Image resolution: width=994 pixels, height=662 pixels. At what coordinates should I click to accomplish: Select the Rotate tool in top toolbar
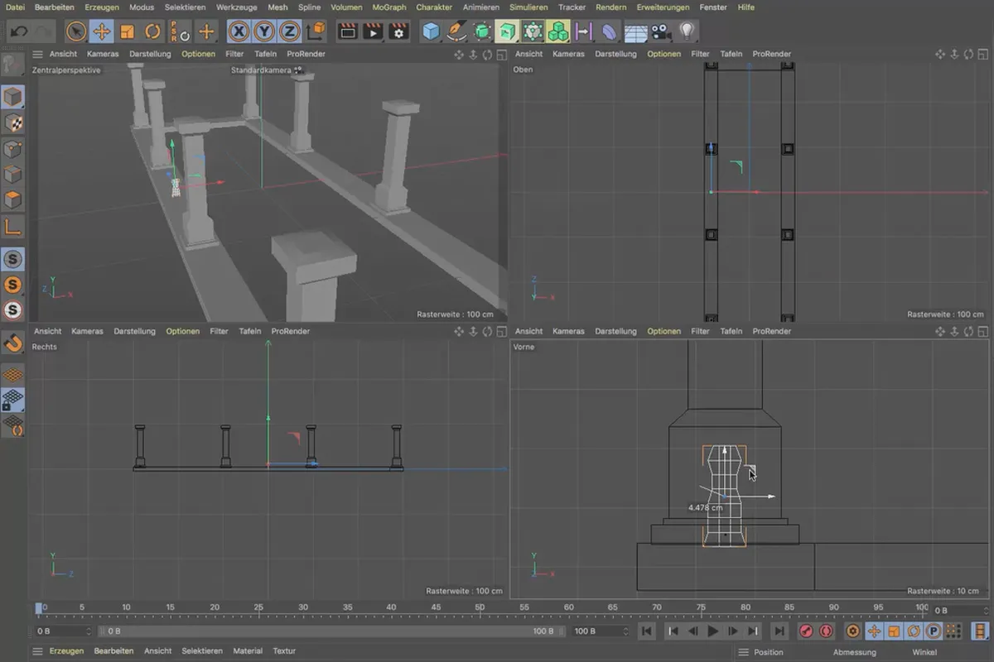tap(153, 32)
